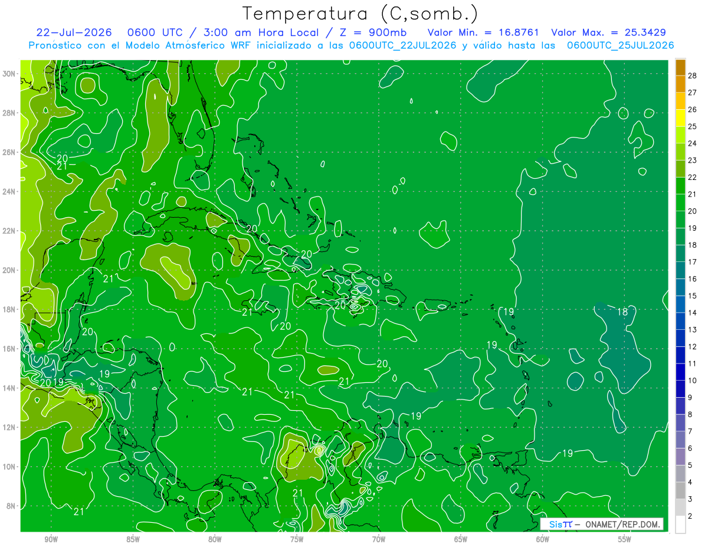Click the orange swatch between 27 and 28

680,84
